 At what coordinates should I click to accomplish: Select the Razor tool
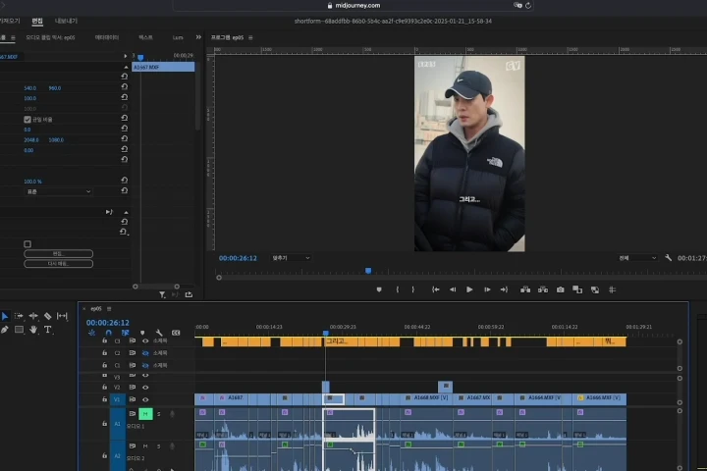point(48,316)
